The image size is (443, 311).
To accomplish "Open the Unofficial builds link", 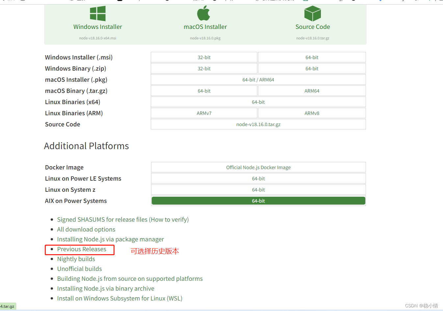I will 80,269.
